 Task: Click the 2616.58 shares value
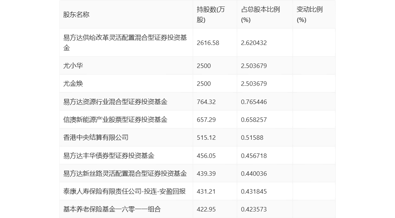tap(208, 43)
